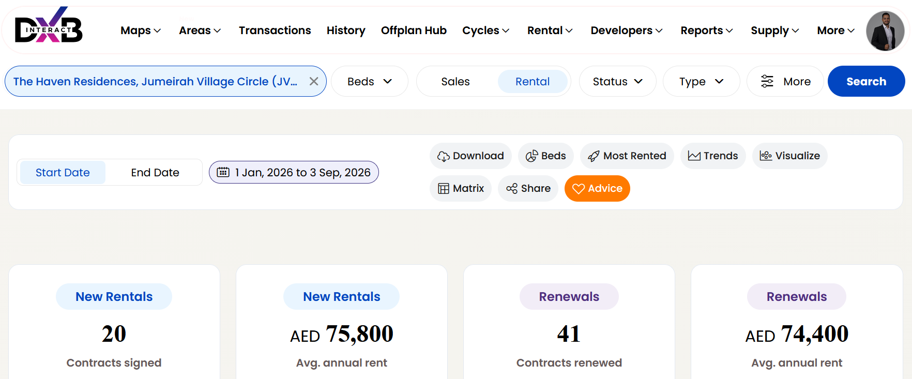Open the Transactions menu item

pos(275,31)
